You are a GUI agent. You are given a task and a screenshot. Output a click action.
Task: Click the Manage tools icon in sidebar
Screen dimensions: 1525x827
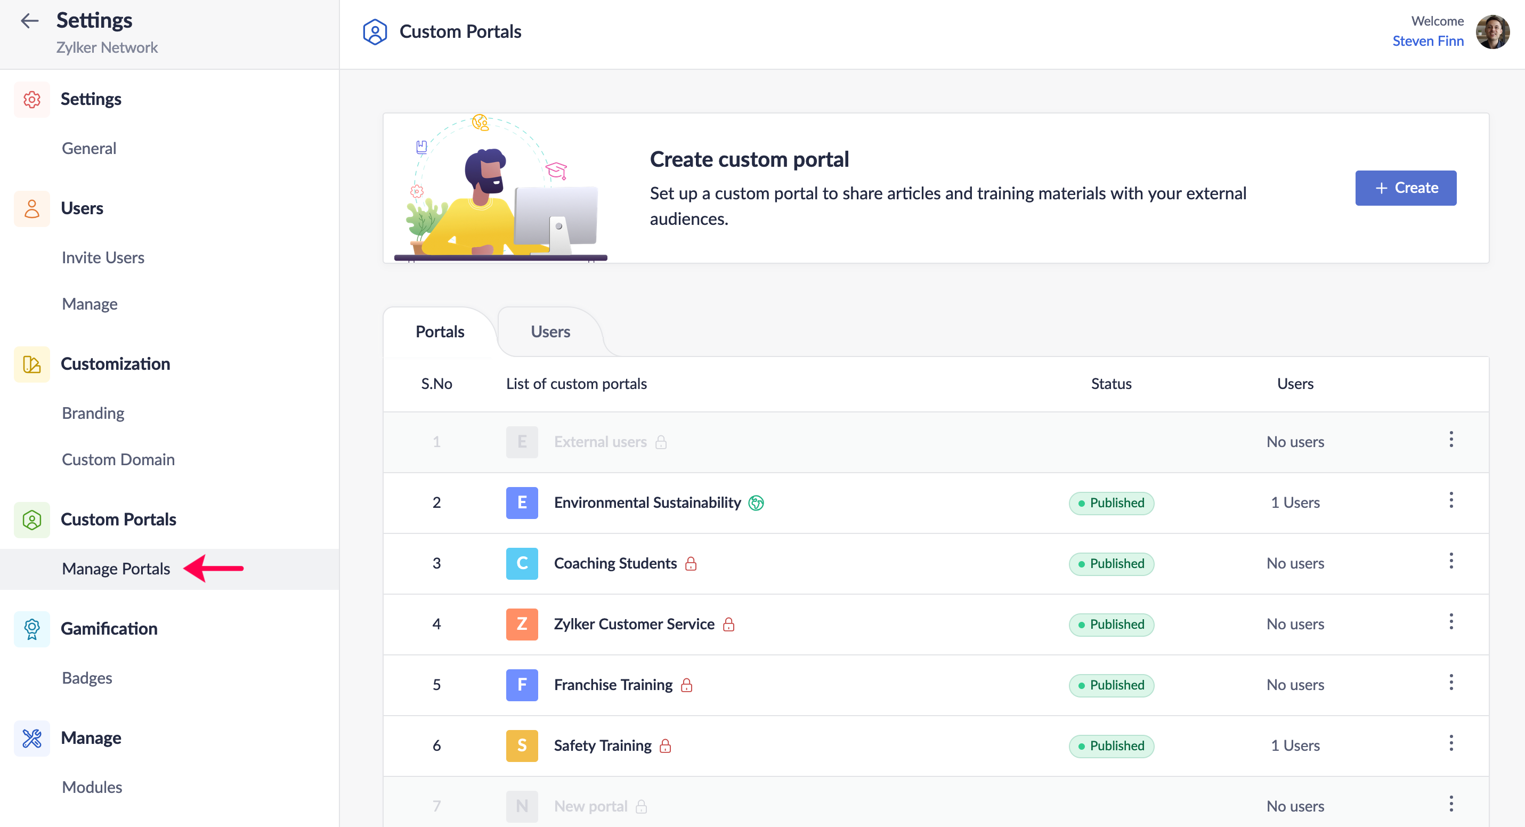(x=32, y=738)
